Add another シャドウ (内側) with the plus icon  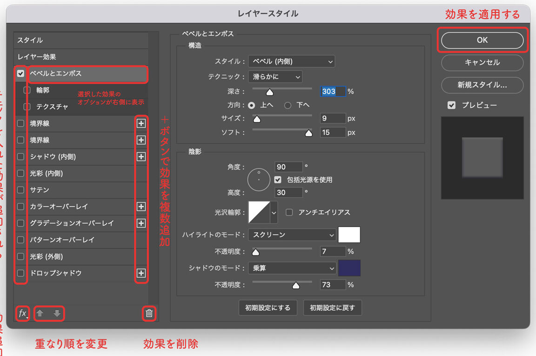(x=141, y=157)
